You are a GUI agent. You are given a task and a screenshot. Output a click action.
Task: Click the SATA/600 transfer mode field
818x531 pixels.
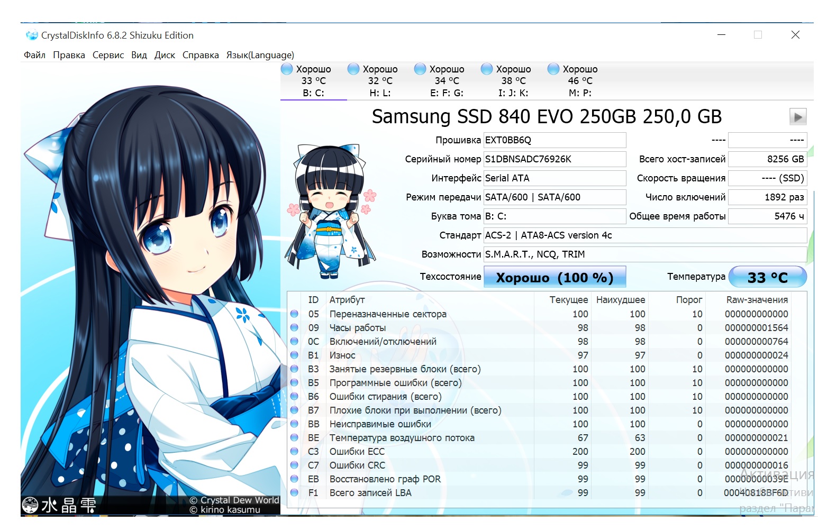pyautogui.click(x=555, y=197)
